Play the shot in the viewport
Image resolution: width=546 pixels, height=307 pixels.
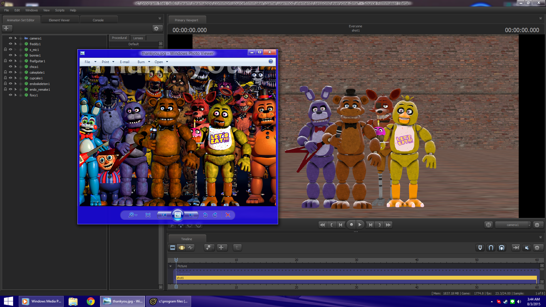(x=360, y=225)
